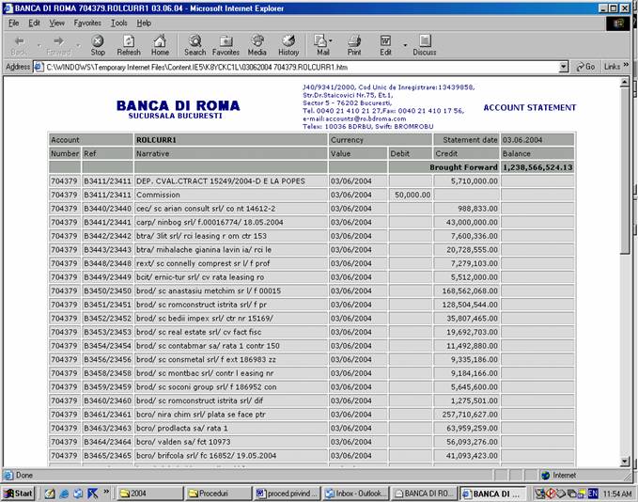
Task: Expand the quick launch overflow chevron
Action: [106, 492]
